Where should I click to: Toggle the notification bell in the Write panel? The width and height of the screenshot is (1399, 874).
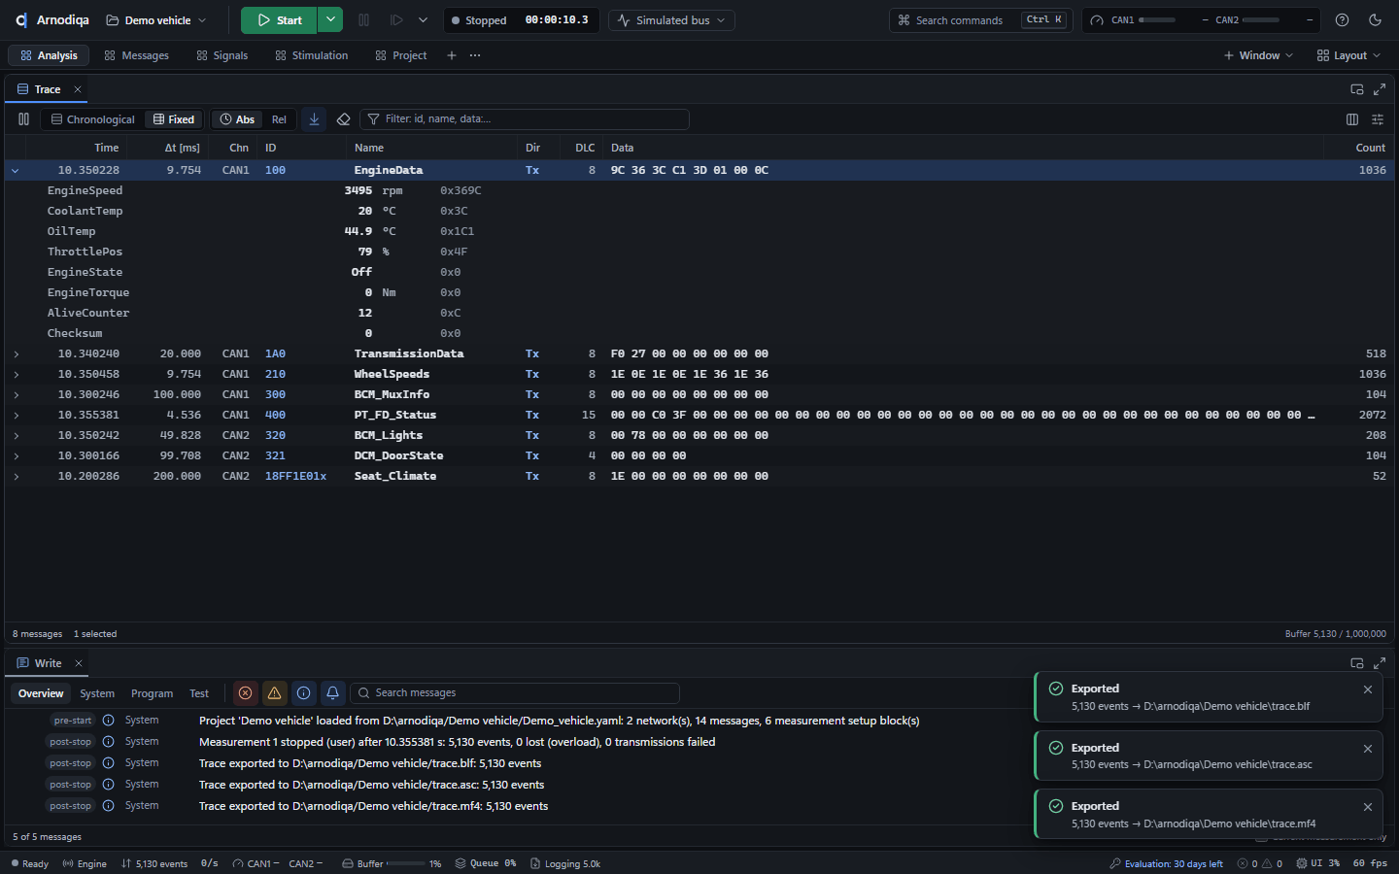coord(333,693)
